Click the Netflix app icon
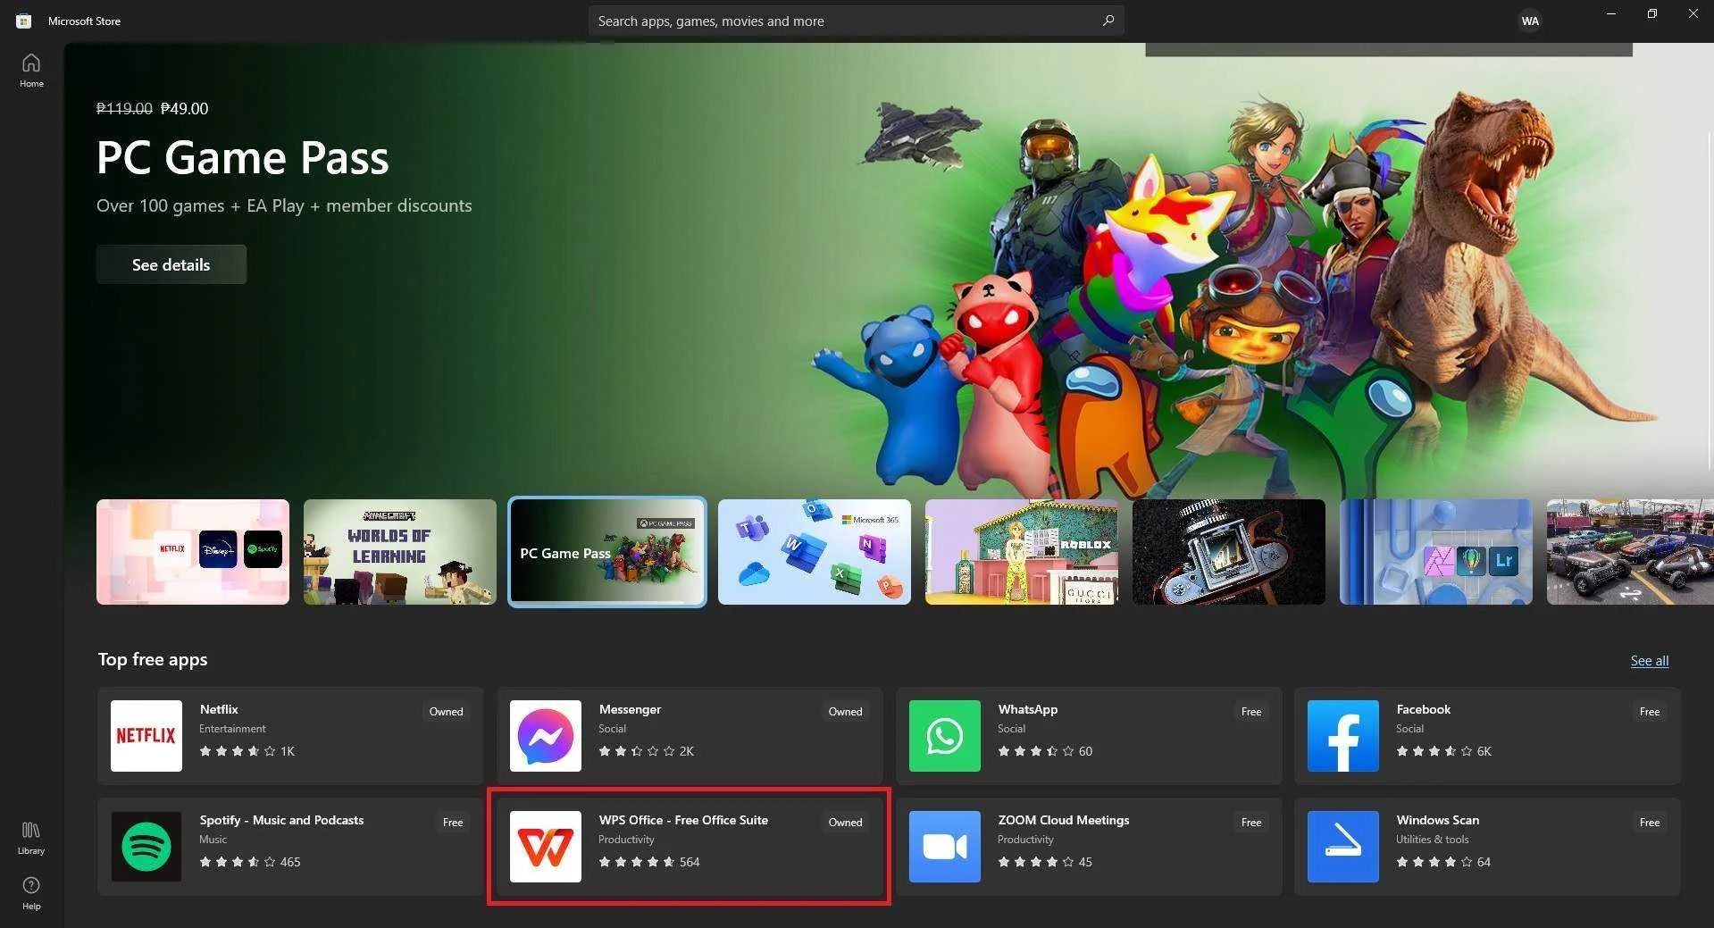This screenshot has height=928, width=1714. click(x=146, y=736)
